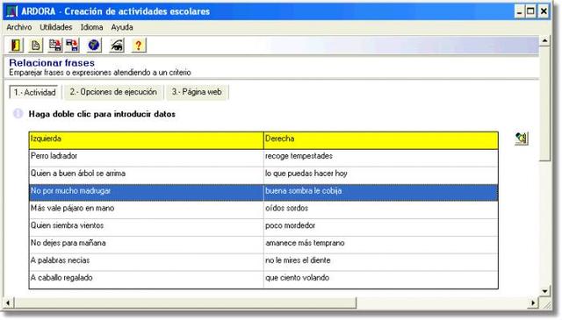
Task: Switch to the 3.- Página web tab
Action: [x=197, y=92]
